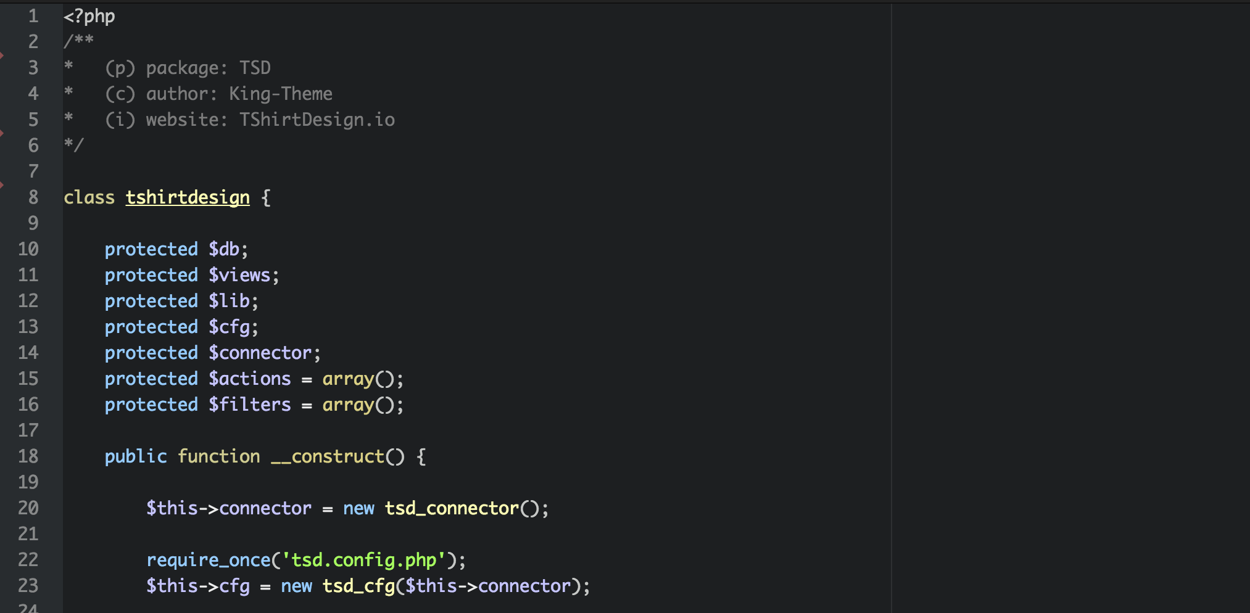Click the "public" keyword on line 18
Screen dimensions: 1250x613
(136, 456)
